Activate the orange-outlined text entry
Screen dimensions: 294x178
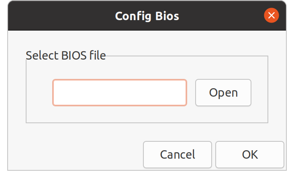click(120, 93)
